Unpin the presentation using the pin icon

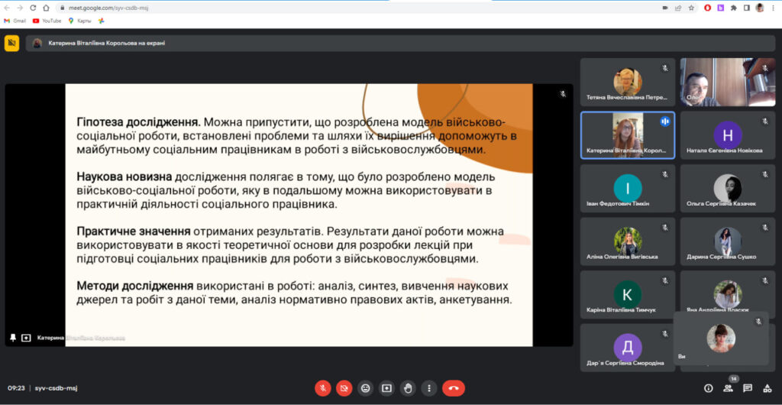coord(13,337)
